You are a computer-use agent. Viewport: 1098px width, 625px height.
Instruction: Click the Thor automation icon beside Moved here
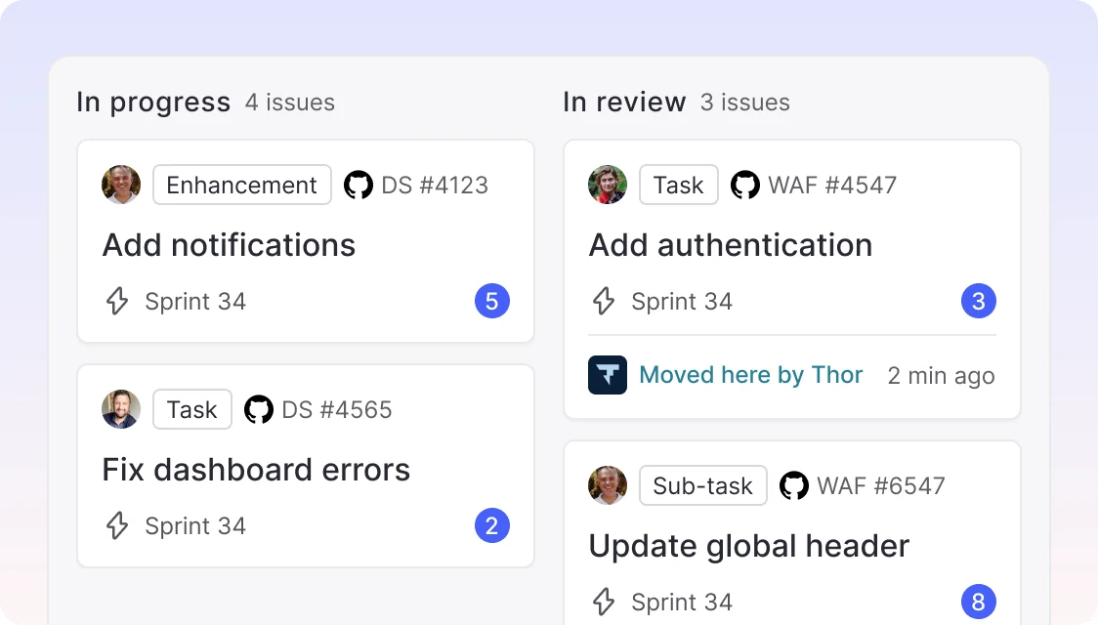(x=607, y=375)
